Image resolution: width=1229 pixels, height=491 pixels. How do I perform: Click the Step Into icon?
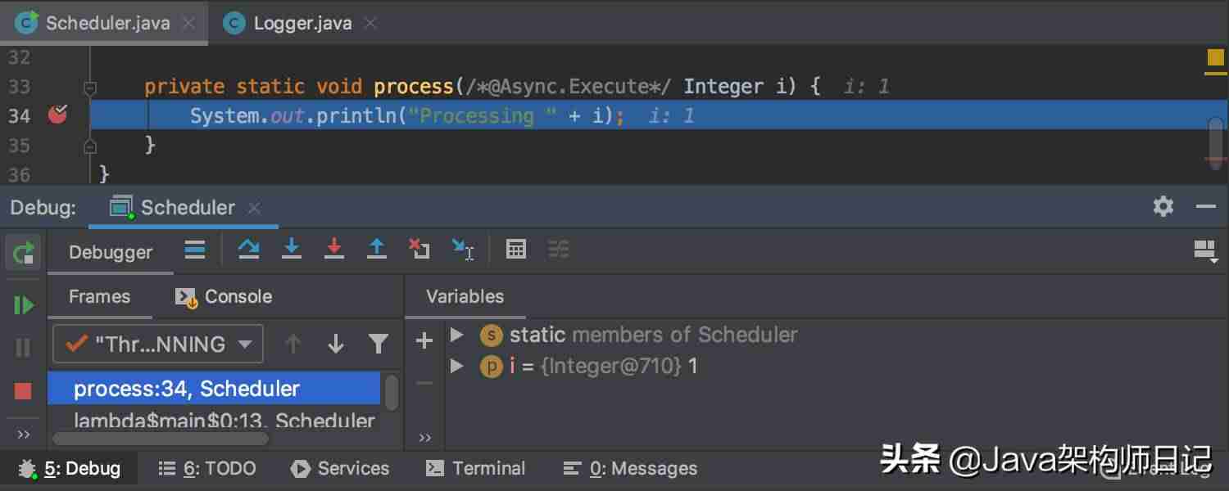[292, 249]
